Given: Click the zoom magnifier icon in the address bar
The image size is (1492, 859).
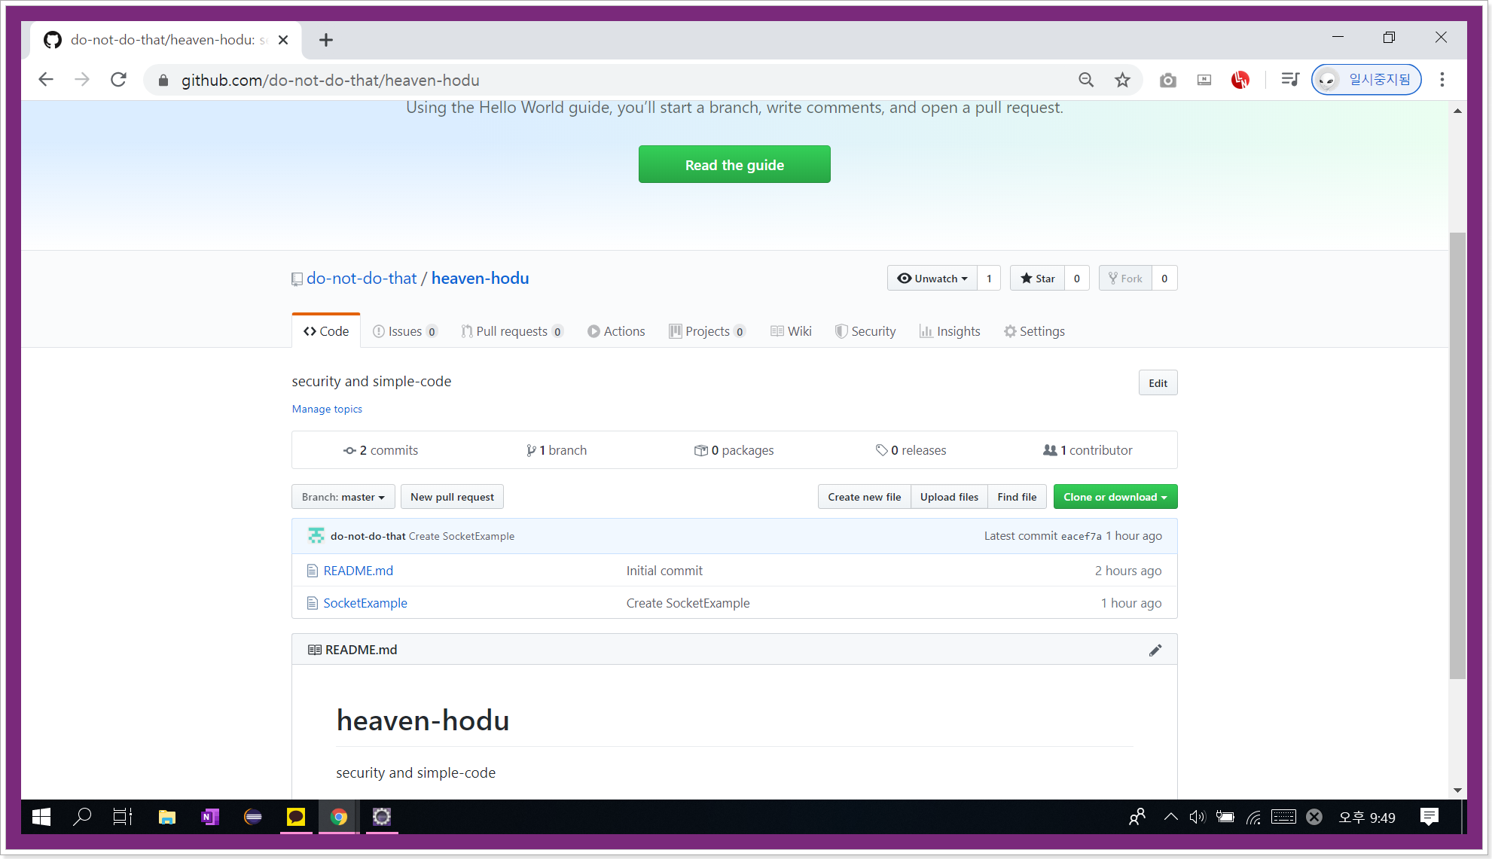Looking at the screenshot, I should point(1085,80).
